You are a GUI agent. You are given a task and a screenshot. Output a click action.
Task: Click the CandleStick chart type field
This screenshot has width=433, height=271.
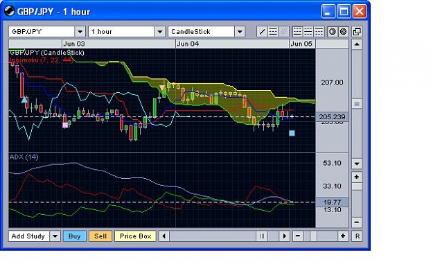[202, 32]
